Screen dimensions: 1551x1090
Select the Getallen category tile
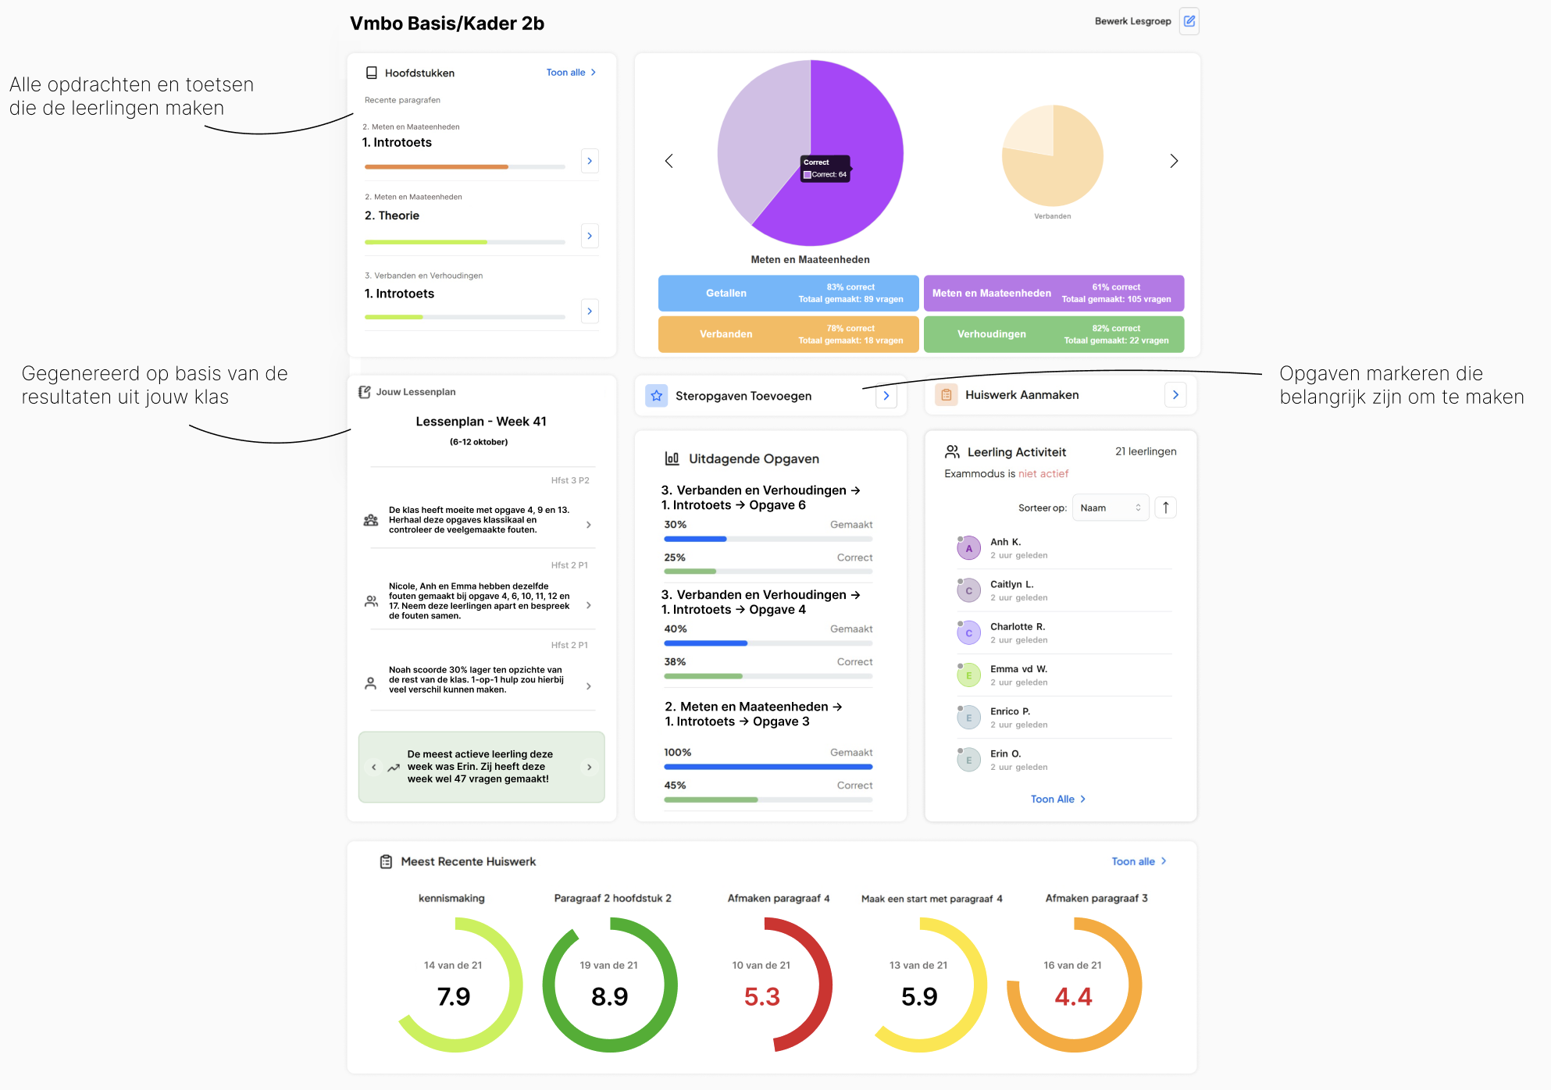[x=788, y=293]
